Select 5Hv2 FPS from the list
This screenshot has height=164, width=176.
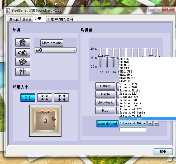click(x=148, y=71)
